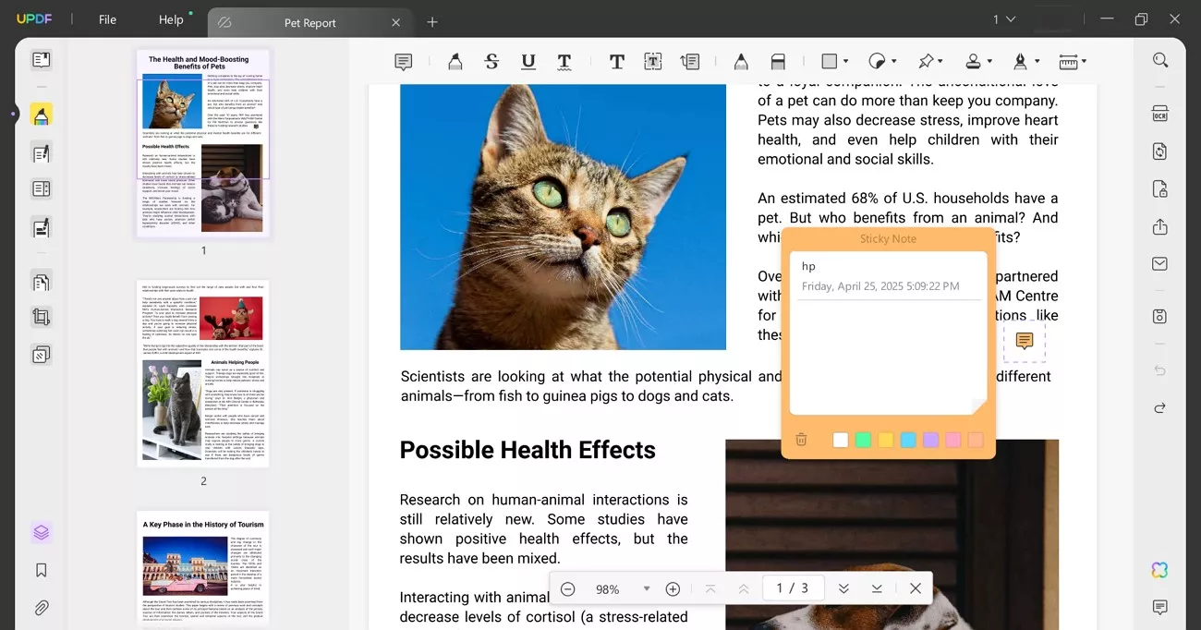Zoom out with the minus button
This screenshot has height=630, width=1201.
[568, 588]
